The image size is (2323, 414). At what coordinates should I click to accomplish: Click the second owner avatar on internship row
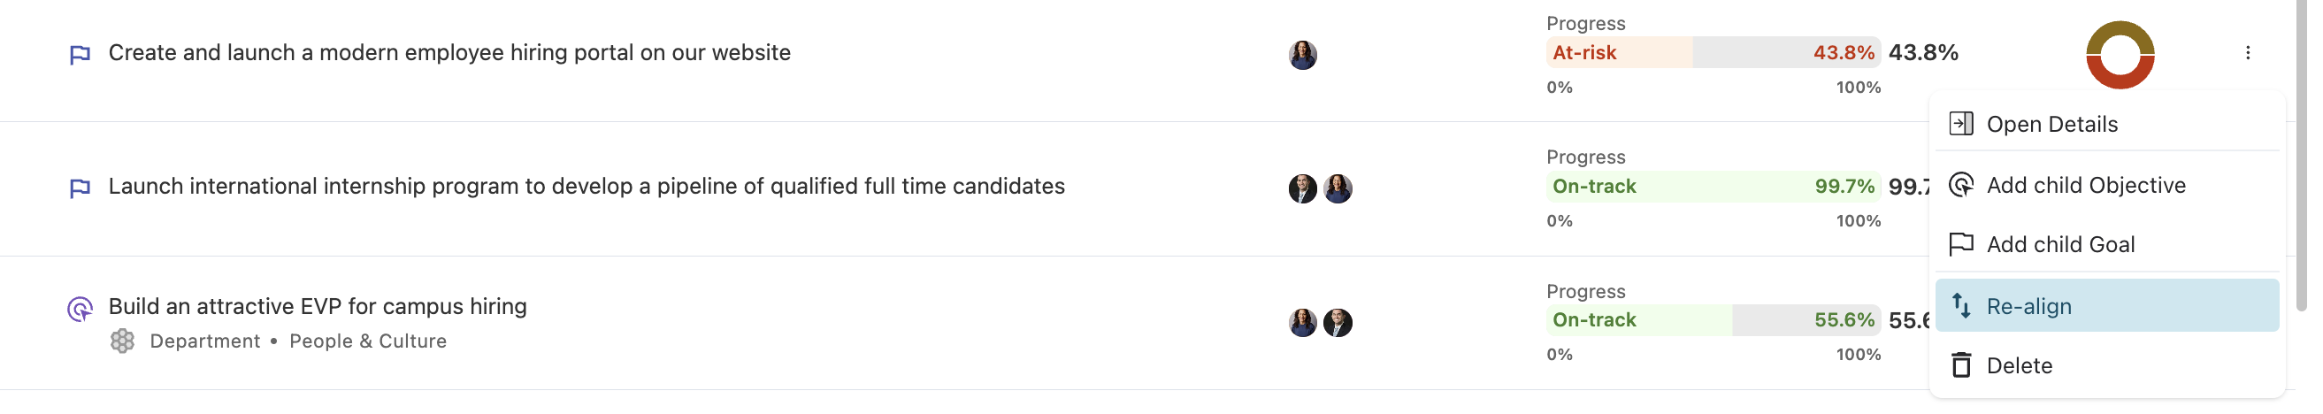click(1338, 188)
